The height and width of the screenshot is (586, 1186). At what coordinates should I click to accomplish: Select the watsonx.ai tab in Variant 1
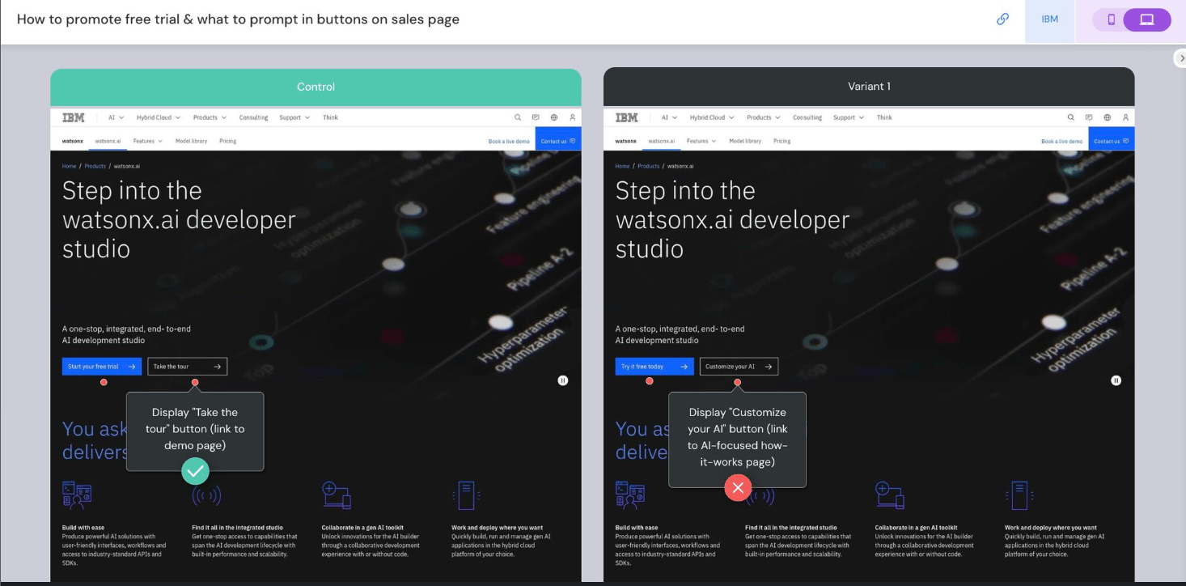pos(661,141)
